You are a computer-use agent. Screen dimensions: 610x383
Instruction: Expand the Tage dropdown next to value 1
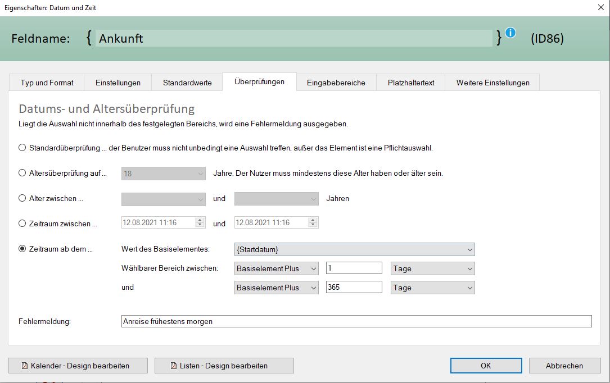[432, 268]
